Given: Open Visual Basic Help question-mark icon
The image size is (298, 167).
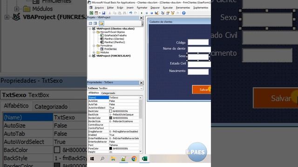Looking at the screenshot, I should 183,13.
